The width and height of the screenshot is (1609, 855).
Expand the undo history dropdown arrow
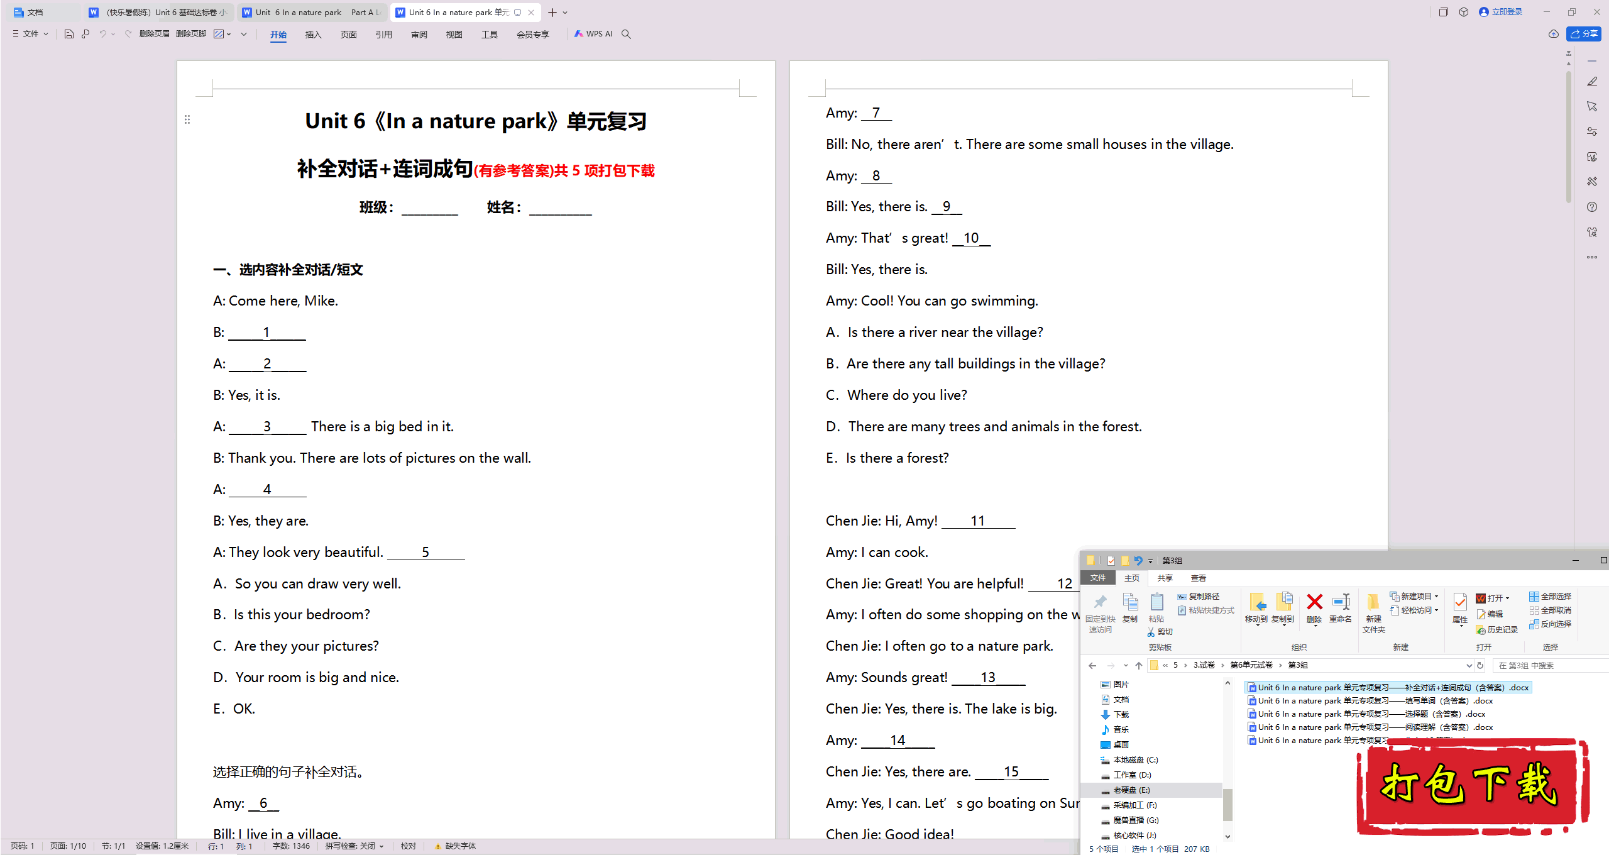pos(113,34)
